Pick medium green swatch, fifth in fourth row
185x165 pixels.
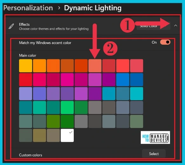[x=81, y=108]
